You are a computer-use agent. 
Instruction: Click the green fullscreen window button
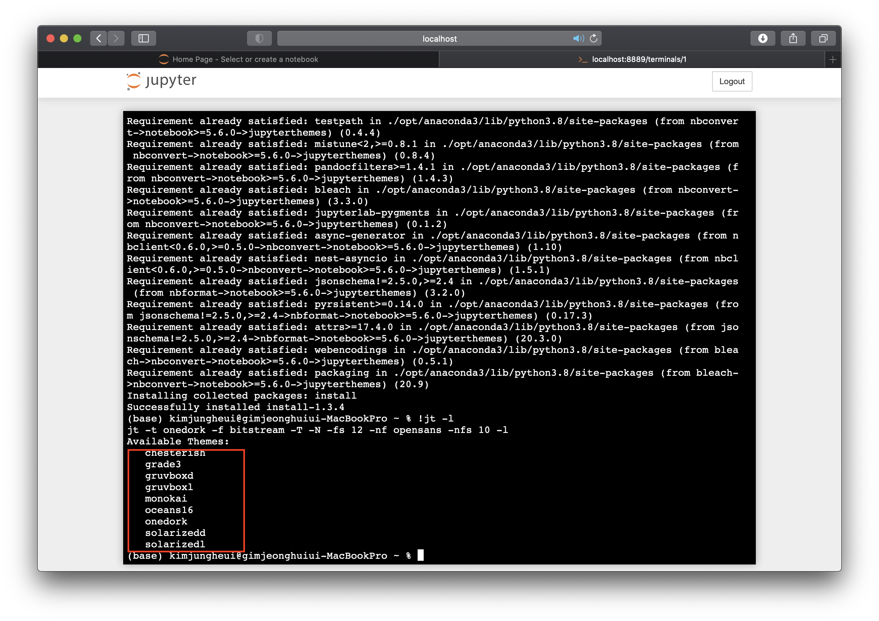pyautogui.click(x=77, y=38)
